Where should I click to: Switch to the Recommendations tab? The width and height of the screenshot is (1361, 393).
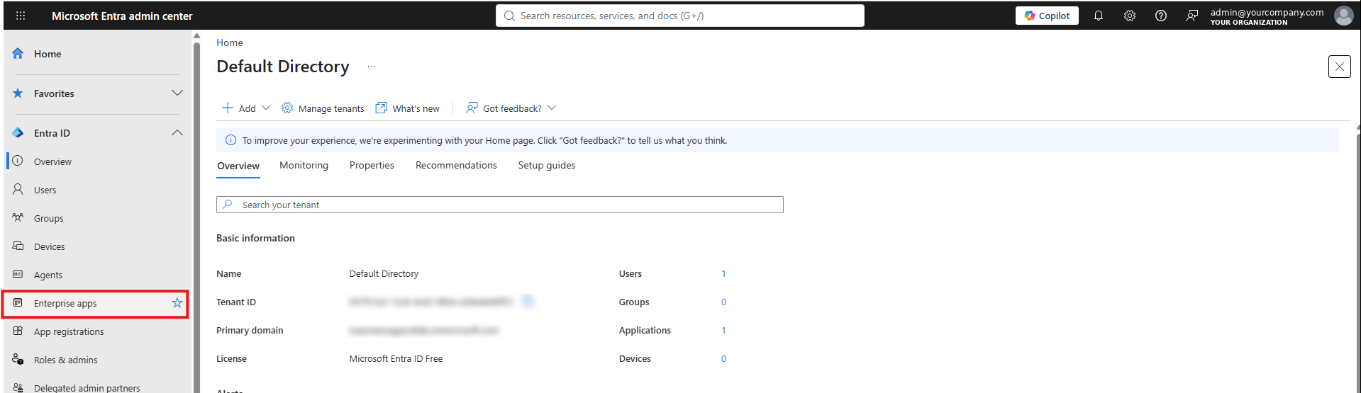[x=456, y=165]
